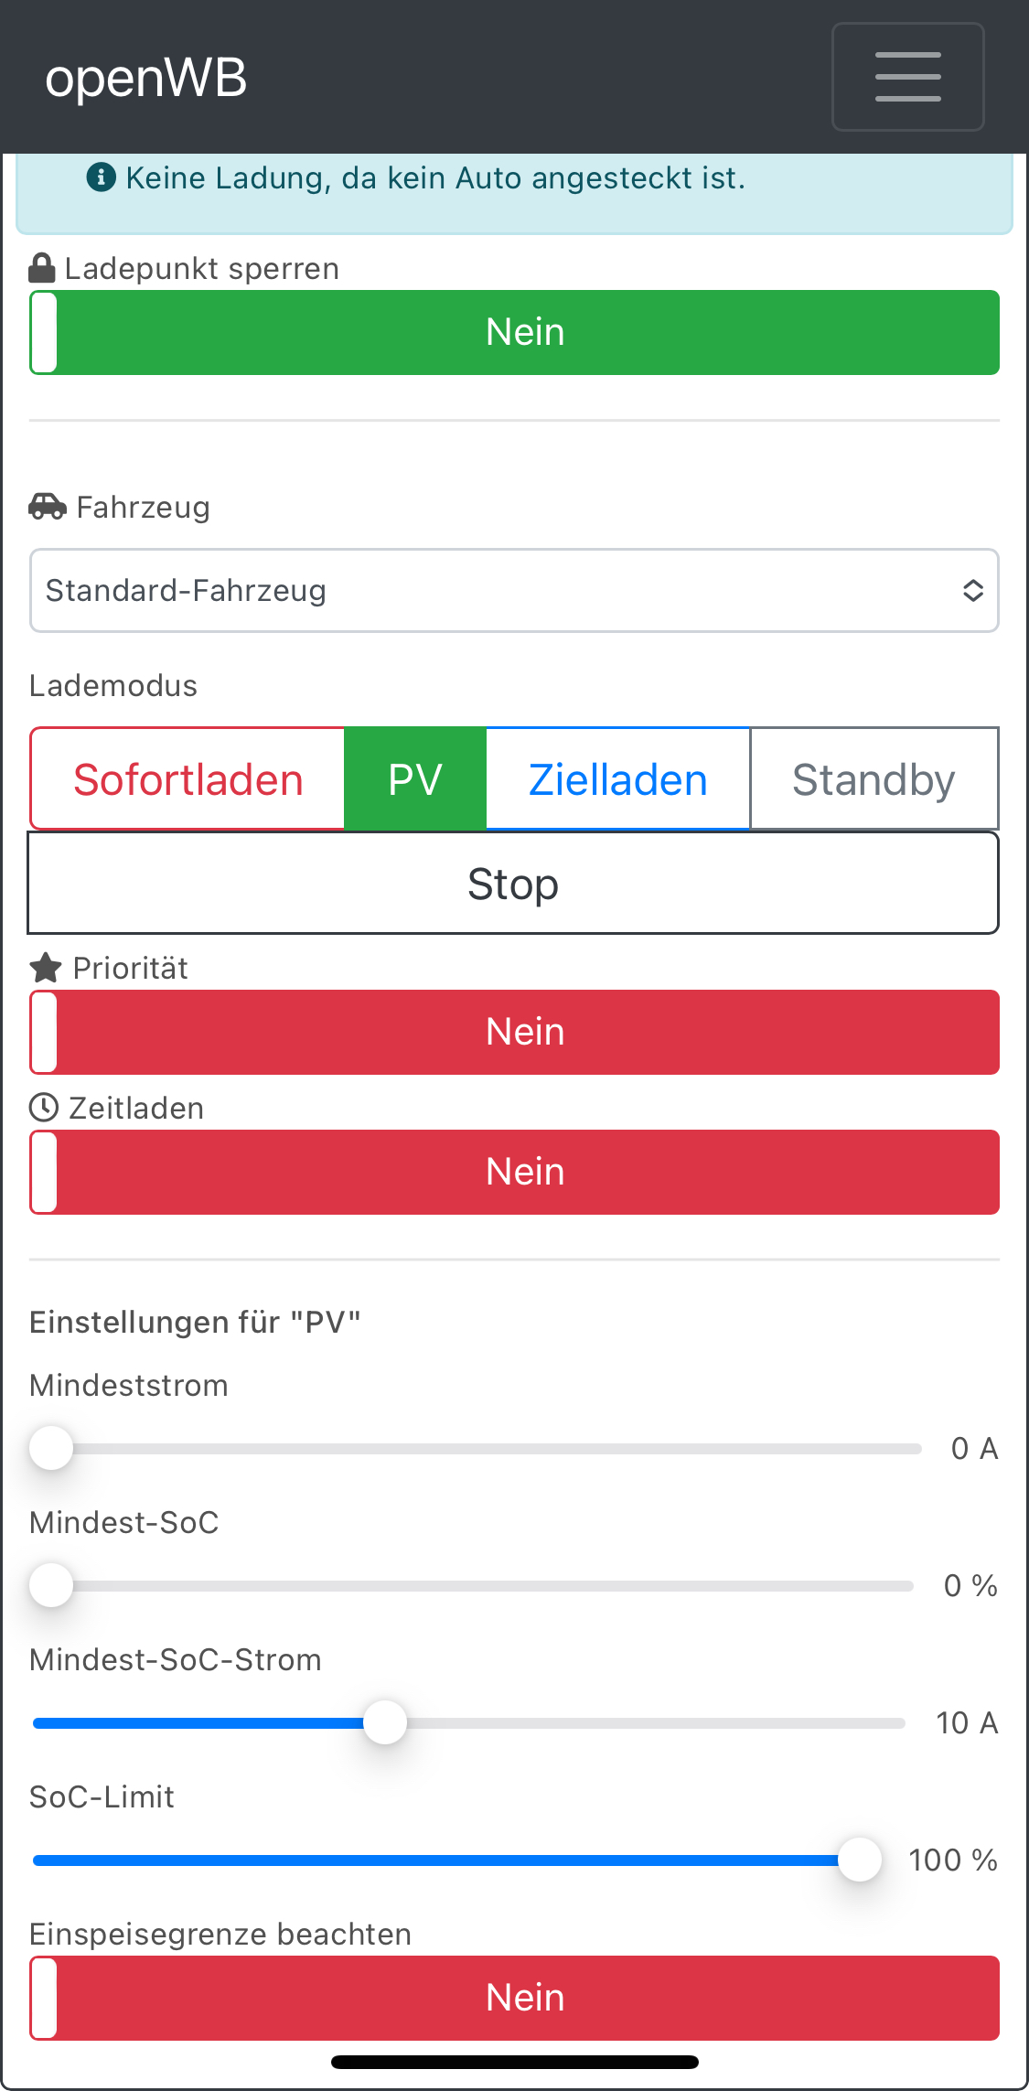Select the PV charge mode button
The image size is (1029, 2091).
(415, 779)
